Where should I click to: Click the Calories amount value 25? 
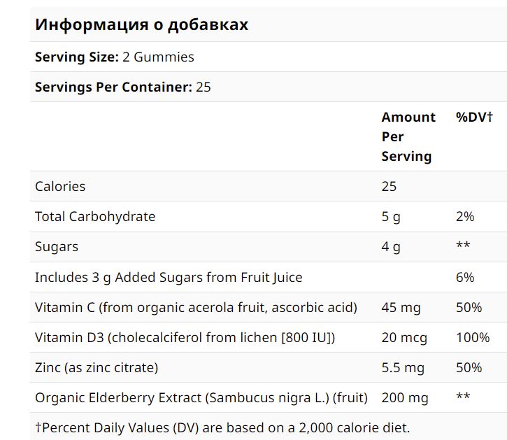[389, 186]
